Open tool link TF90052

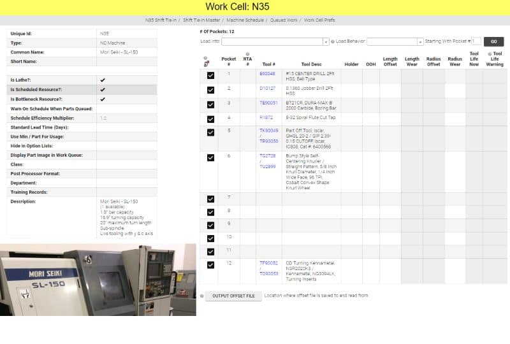(268, 263)
